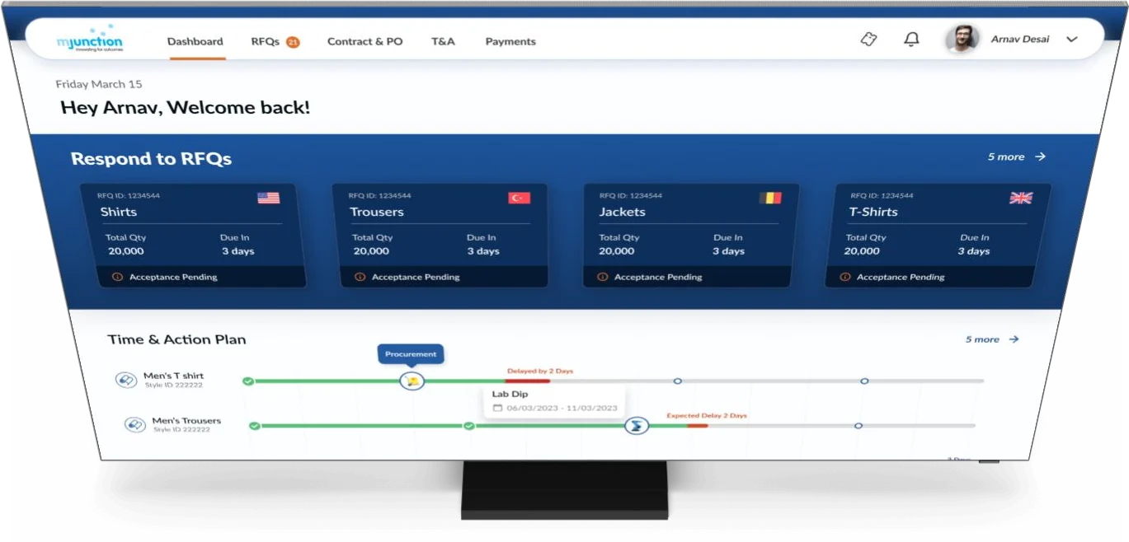Click Acceptance Pending info icon on Jackets
Viewport: 1129px width, 542px height.
point(602,277)
